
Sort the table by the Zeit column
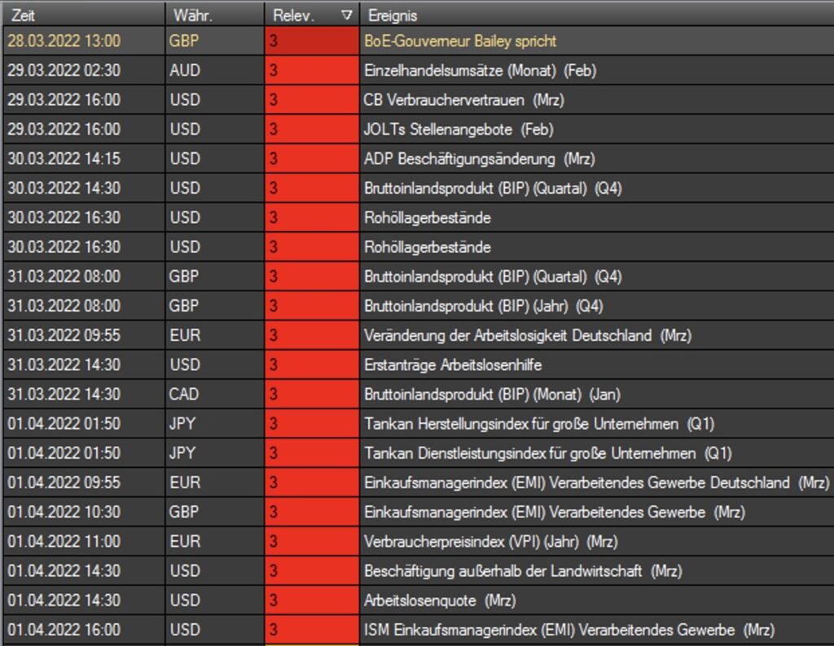pos(81,15)
